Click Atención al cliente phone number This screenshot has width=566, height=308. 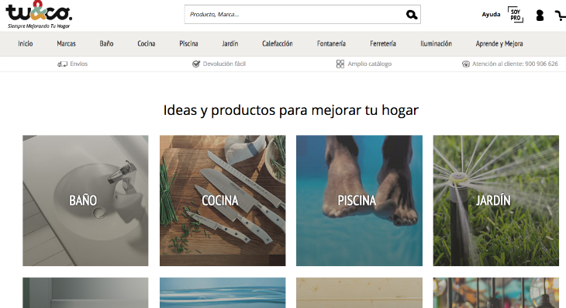click(x=515, y=64)
